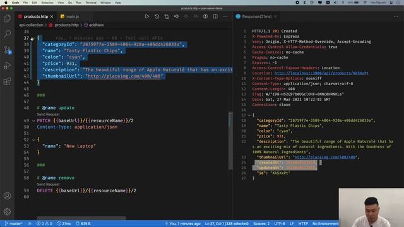The height and width of the screenshot is (227, 404).
Task: Switch to the products.http tab
Action: pyautogui.click(x=36, y=16)
